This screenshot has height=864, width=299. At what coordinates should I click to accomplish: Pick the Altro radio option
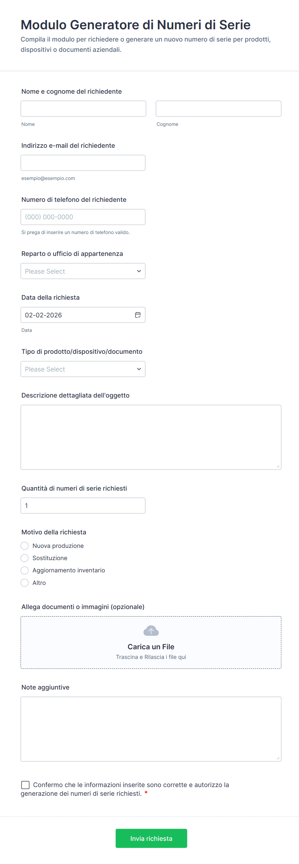pos(25,583)
